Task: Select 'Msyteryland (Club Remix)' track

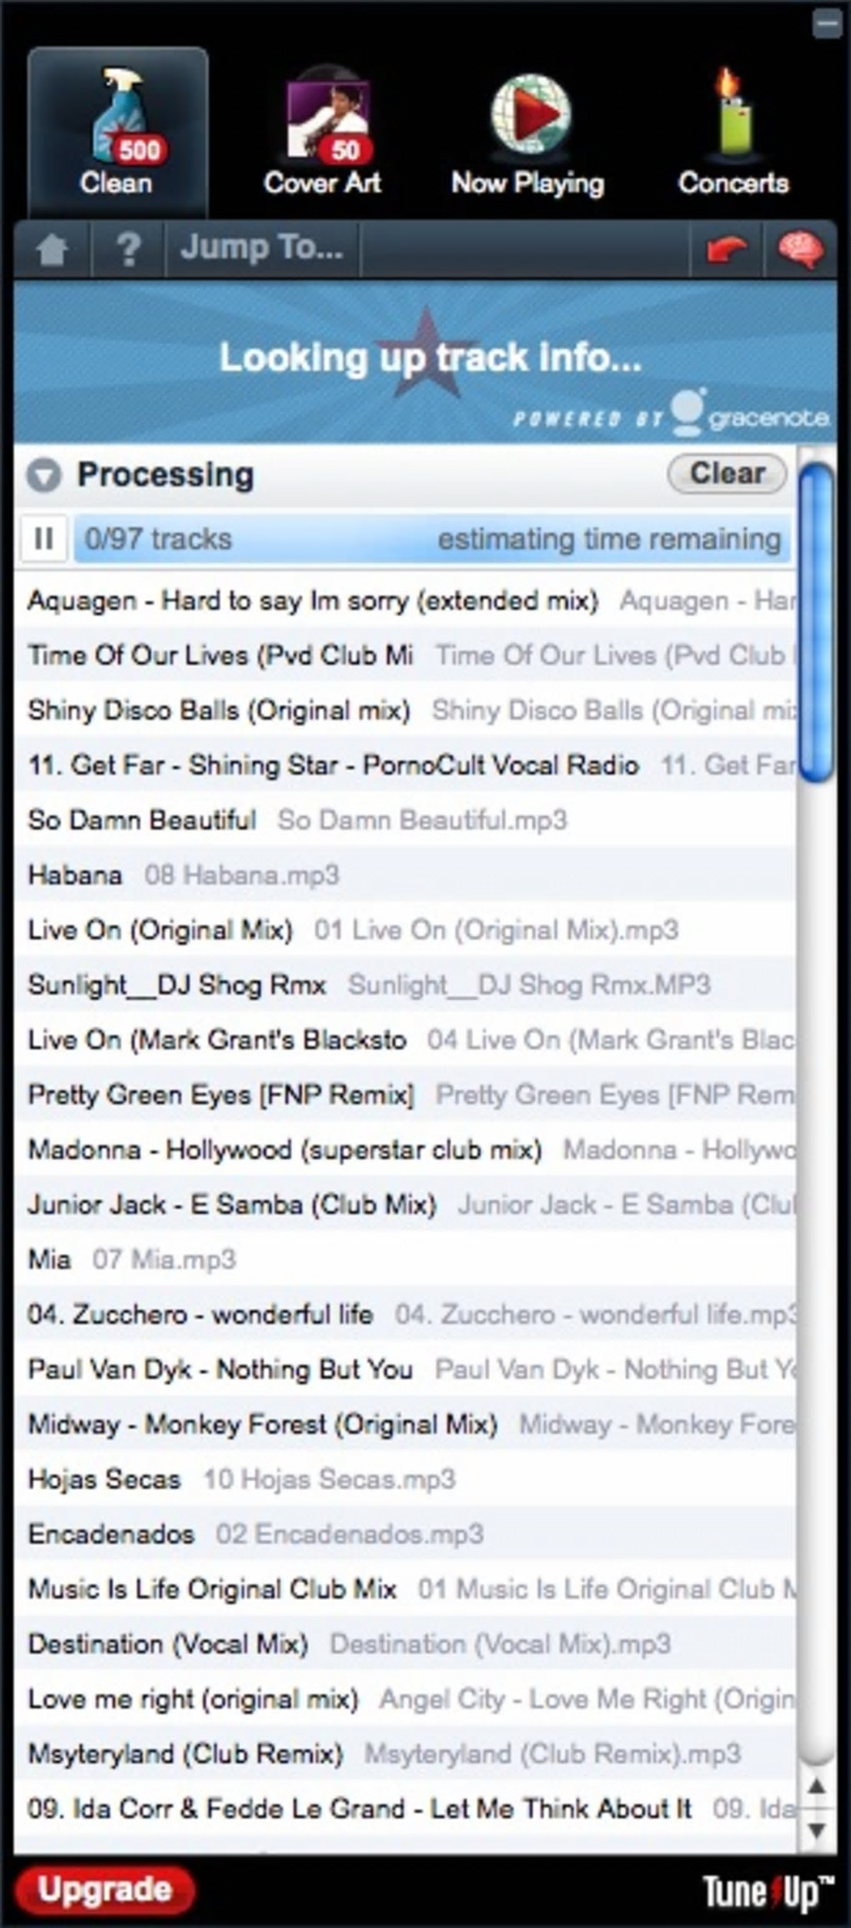Action: click(x=405, y=1754)
